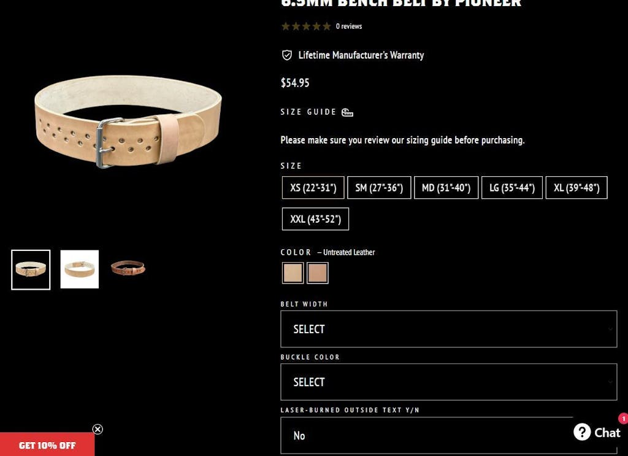Viewport: 628px width, 456px height.
Task: Open the SIZE GUIDE link
Action: [x=308, y=112]
